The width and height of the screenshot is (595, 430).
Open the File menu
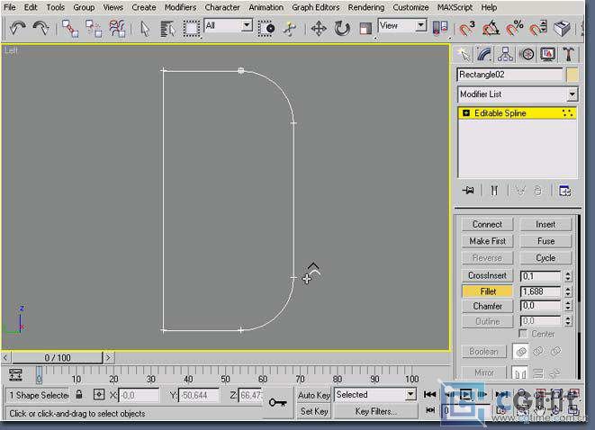click(x=10, y=7)
